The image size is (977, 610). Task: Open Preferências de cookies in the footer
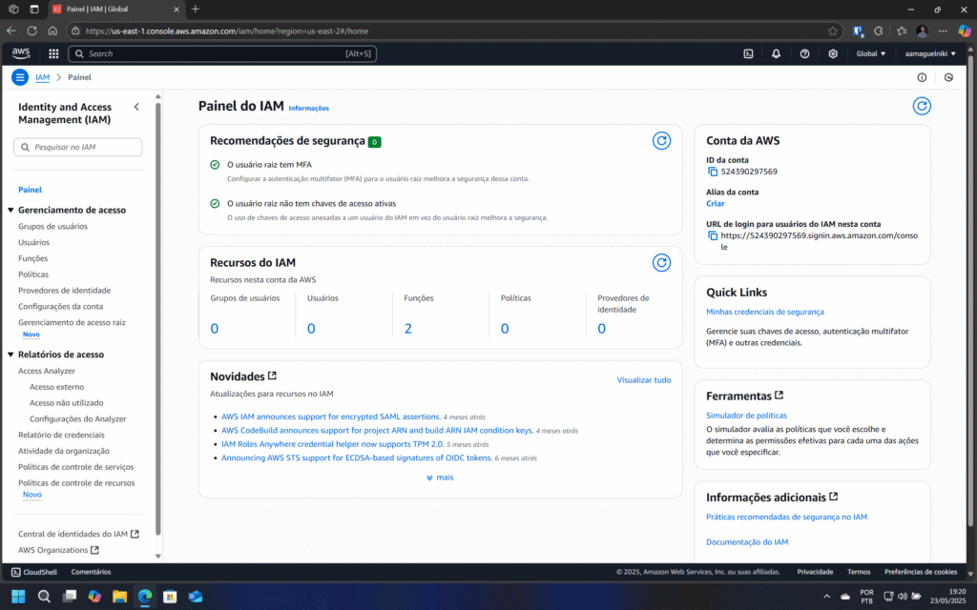921,572
